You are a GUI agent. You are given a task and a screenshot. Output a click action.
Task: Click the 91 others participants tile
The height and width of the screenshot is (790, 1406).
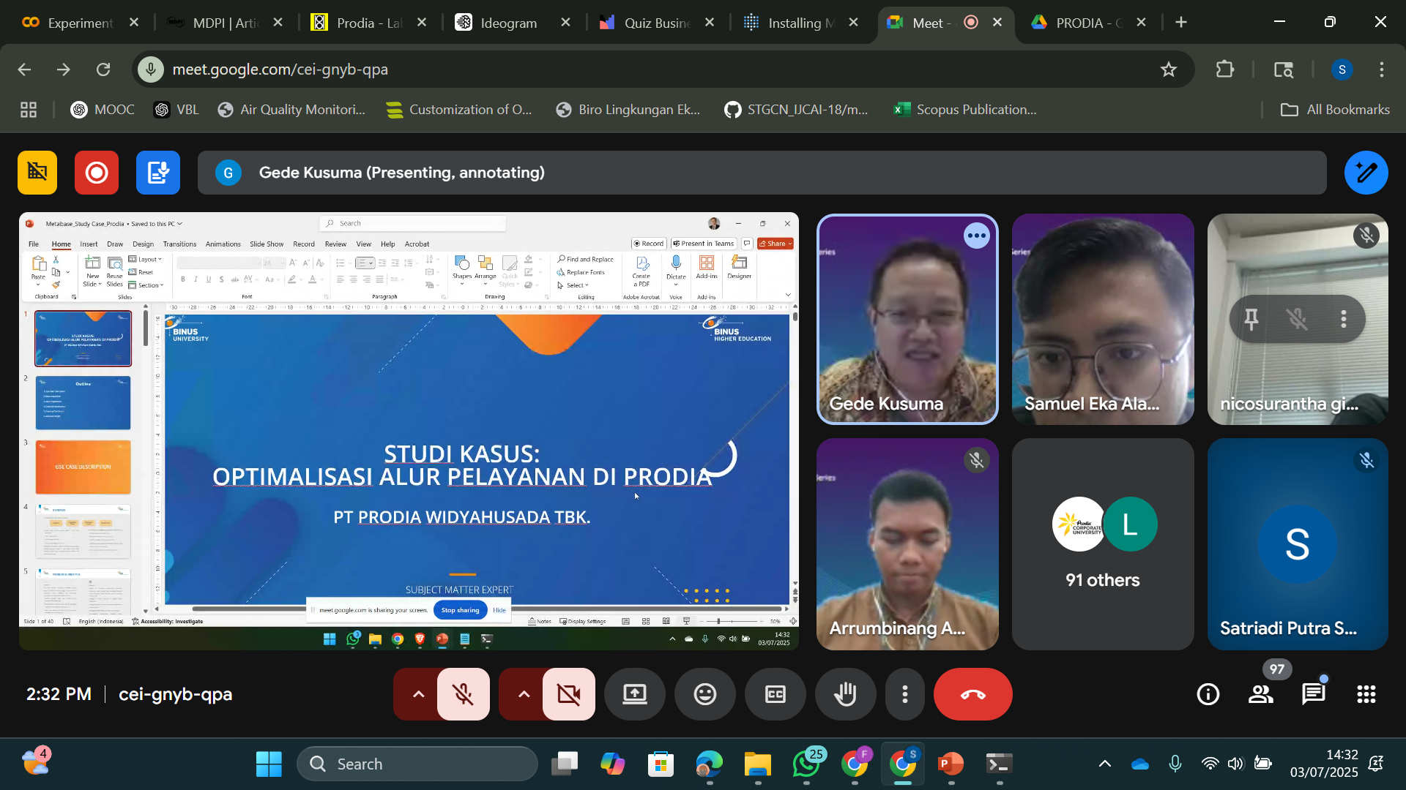1103,544
